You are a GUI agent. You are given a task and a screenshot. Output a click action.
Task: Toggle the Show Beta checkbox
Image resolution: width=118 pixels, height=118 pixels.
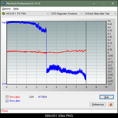(x=7, y=97)
